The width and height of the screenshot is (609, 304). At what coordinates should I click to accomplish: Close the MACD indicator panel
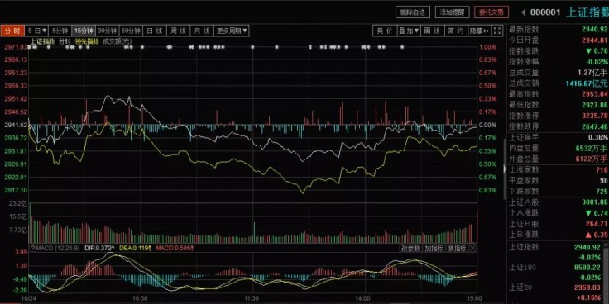472,248
